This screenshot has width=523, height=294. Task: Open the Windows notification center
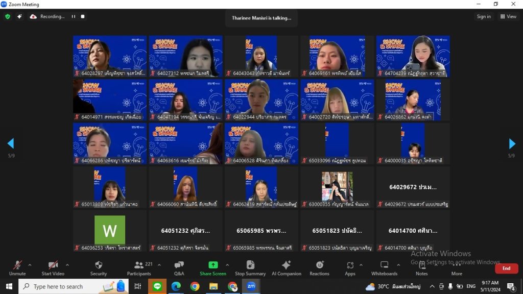pos(511,286)
